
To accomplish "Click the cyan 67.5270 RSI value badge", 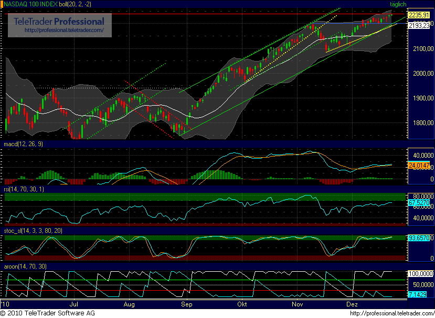I will tap(418, 202).
